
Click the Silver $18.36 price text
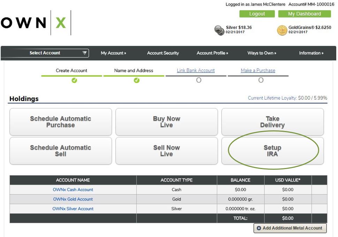coord(239,28)
